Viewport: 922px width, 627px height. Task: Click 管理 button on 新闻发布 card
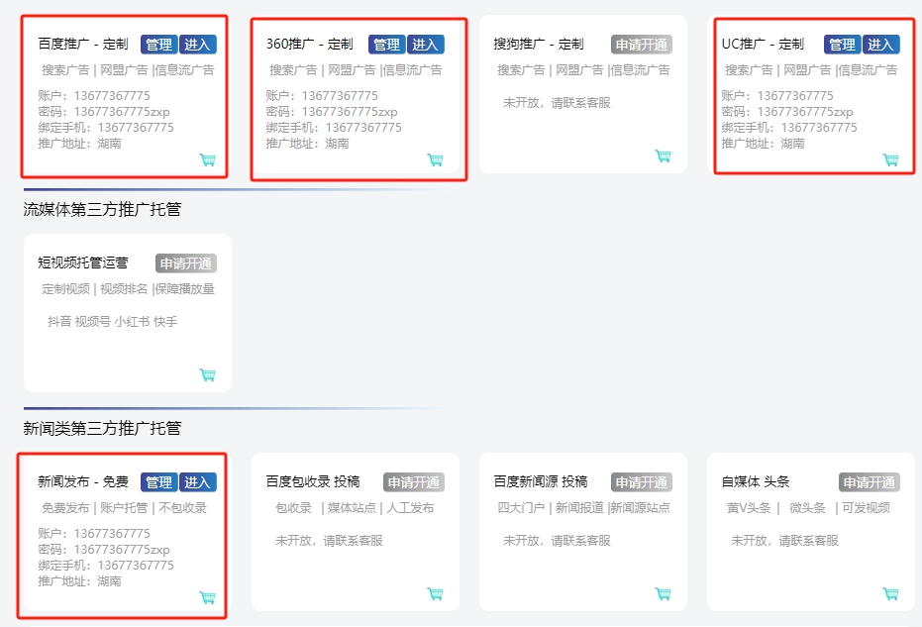pyautogui.click(x=158, y=482)
